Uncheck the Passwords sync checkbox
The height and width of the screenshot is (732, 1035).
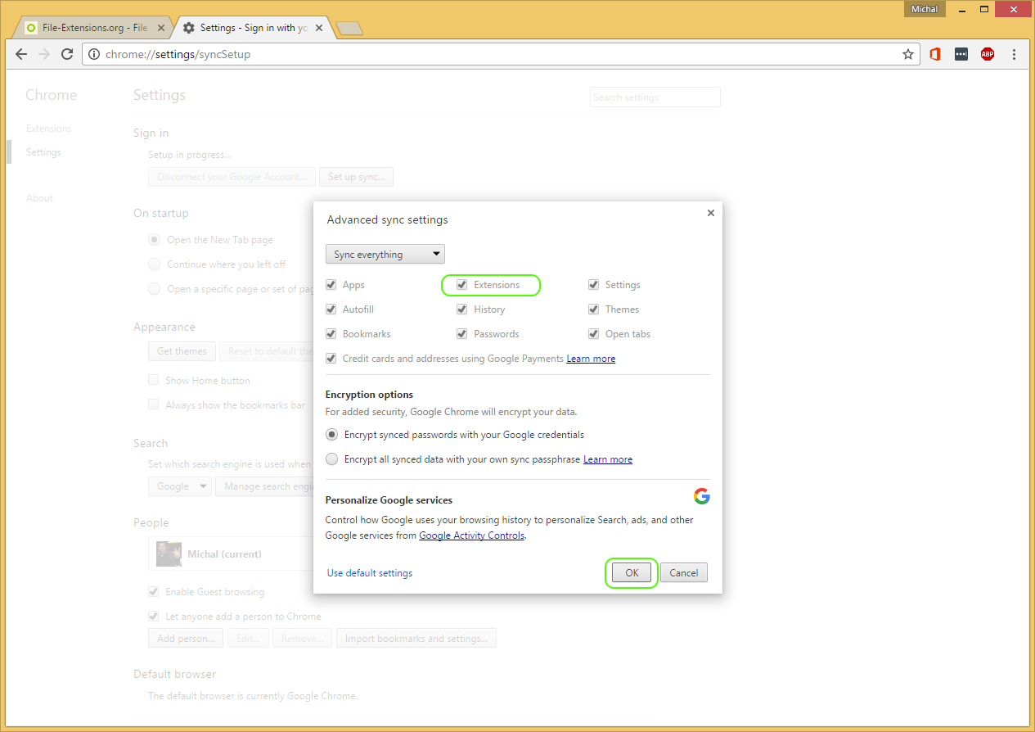pyautogui.click(x=462, y=333)
